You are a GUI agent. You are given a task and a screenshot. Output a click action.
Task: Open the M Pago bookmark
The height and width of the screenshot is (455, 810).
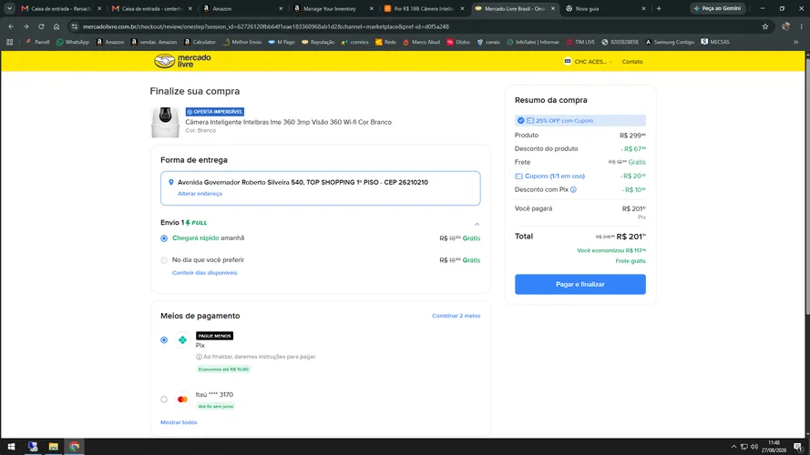pyautogui.click(x=282, y=42)
